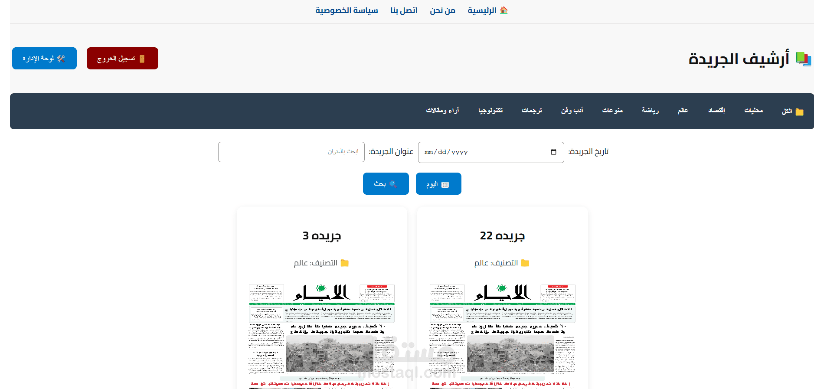The height and width of the screenshot is (389, 814).
Task: Click the folder icon in جريدة 22 card
Action: 525,263
